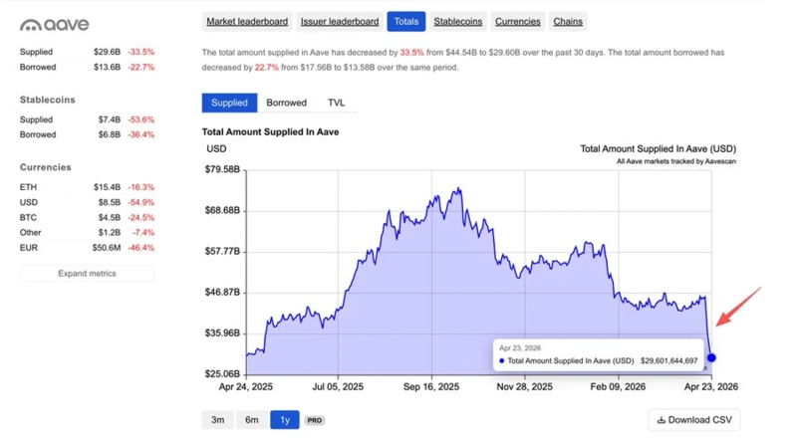Go to the Stablecoins tab
The height and width of the screenshot is (442, 797).
pyautogui.click(x=458, y=21)
